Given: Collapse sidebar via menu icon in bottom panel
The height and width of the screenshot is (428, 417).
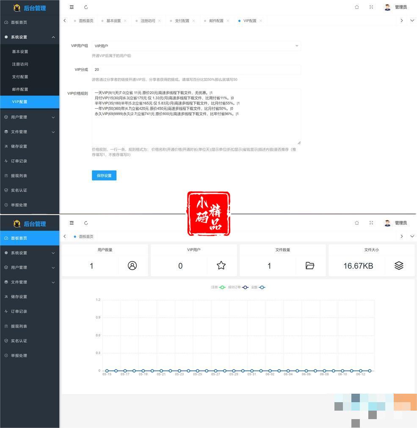Looking at the screenshot, I should (72, 223).
